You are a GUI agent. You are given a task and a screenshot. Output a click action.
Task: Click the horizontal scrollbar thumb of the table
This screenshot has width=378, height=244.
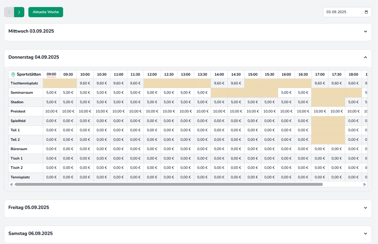coord(168,185)
